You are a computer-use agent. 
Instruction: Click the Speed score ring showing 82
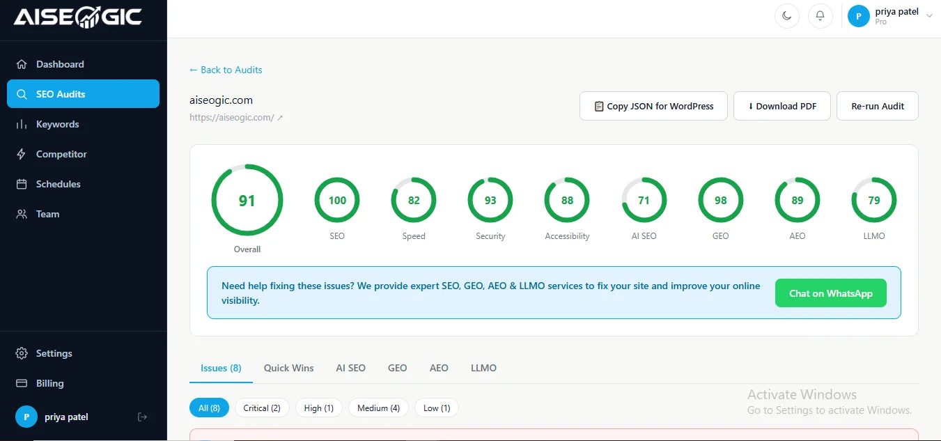point(414,200)
